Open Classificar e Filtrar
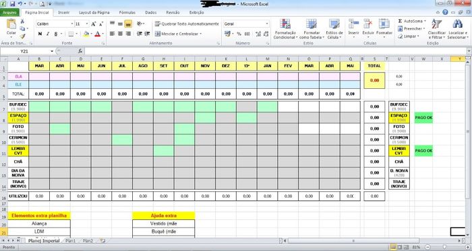This screenshot has width=472, height=251. (x=436, y=29)
